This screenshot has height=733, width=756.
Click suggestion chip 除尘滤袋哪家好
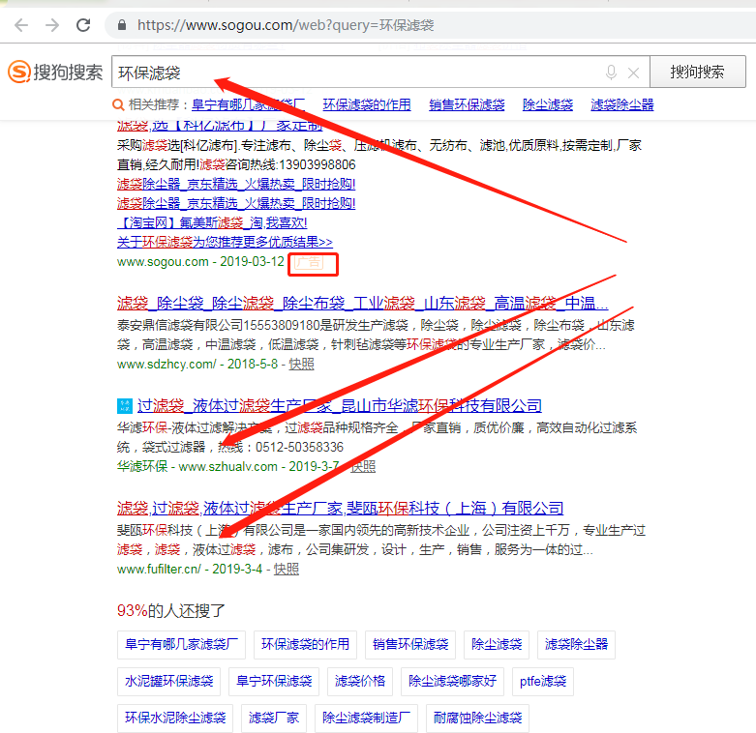(x=452, y=681)
